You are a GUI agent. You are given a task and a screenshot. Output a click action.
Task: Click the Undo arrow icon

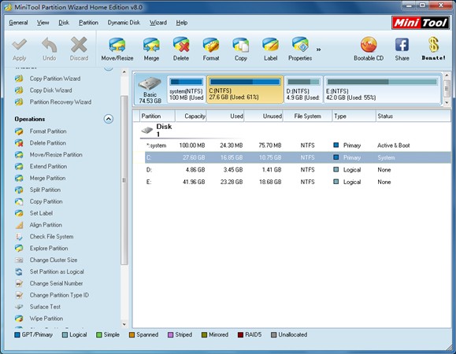pyautogui.click(x=49, y=46)
